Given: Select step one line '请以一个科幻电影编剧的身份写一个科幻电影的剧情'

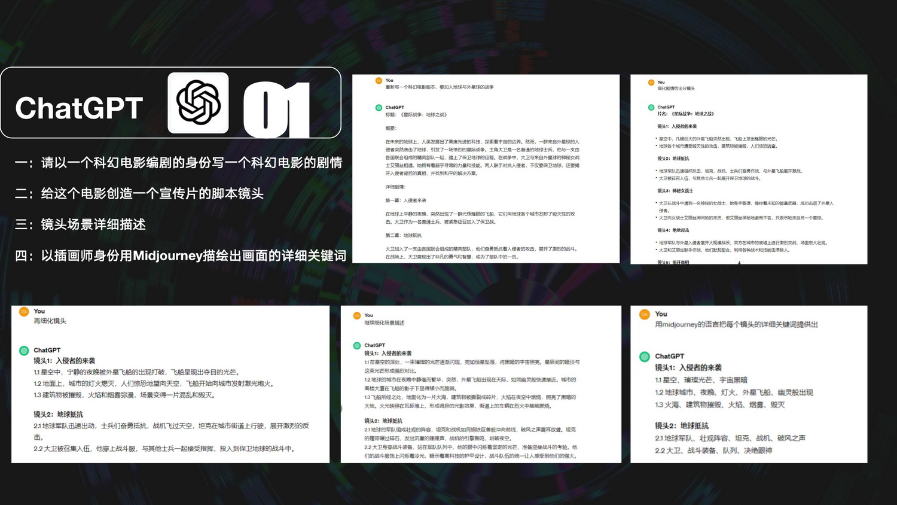Looking at the screenshot, I should [179, 163].
